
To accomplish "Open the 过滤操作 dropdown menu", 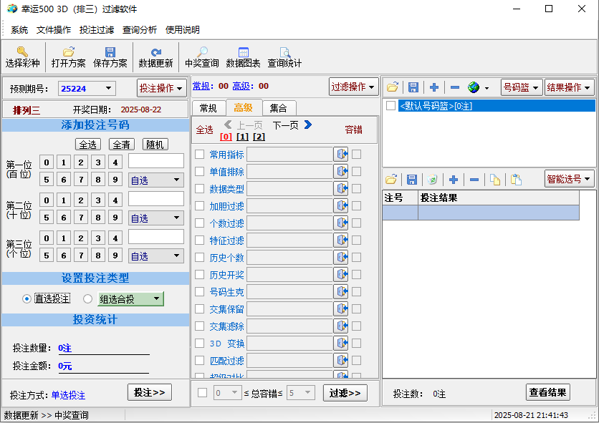I will point(354,87).
